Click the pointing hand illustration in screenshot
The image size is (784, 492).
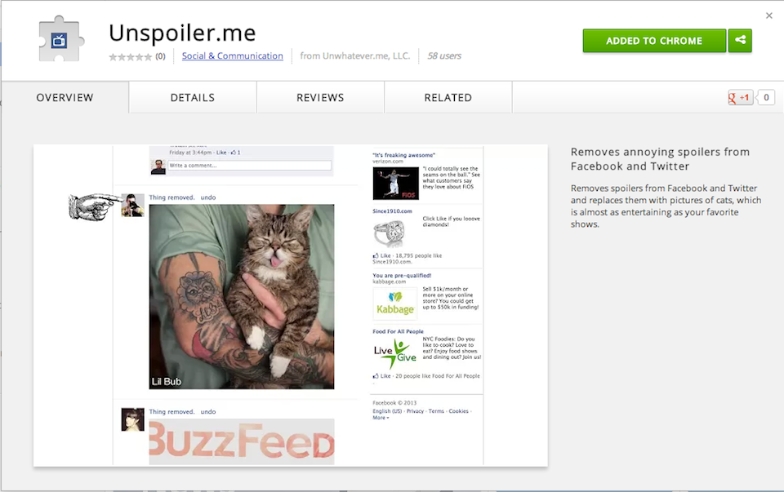pos(95,206)
